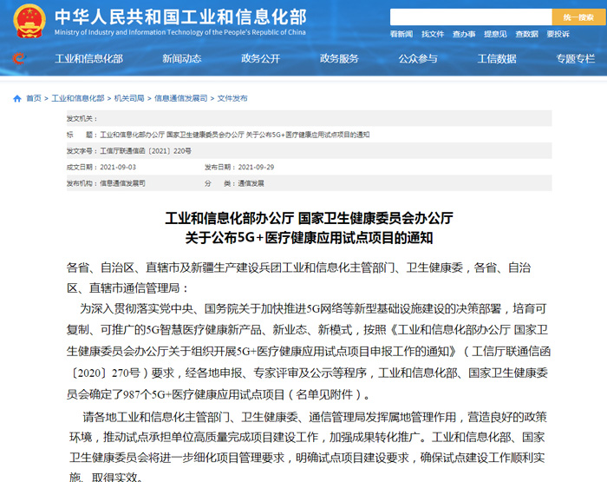Open the 查数据 quick link
This screenshot has width=607, height=482.
coord(527,34)
